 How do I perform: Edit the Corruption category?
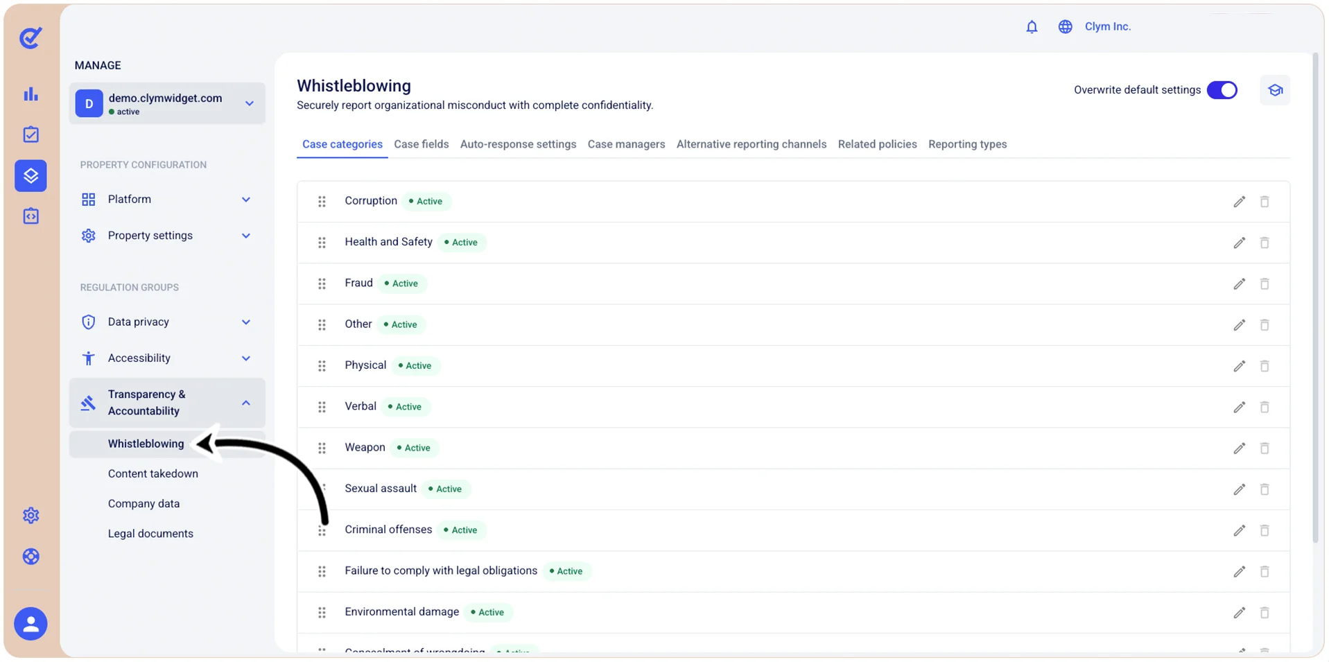coord(1239,202)
